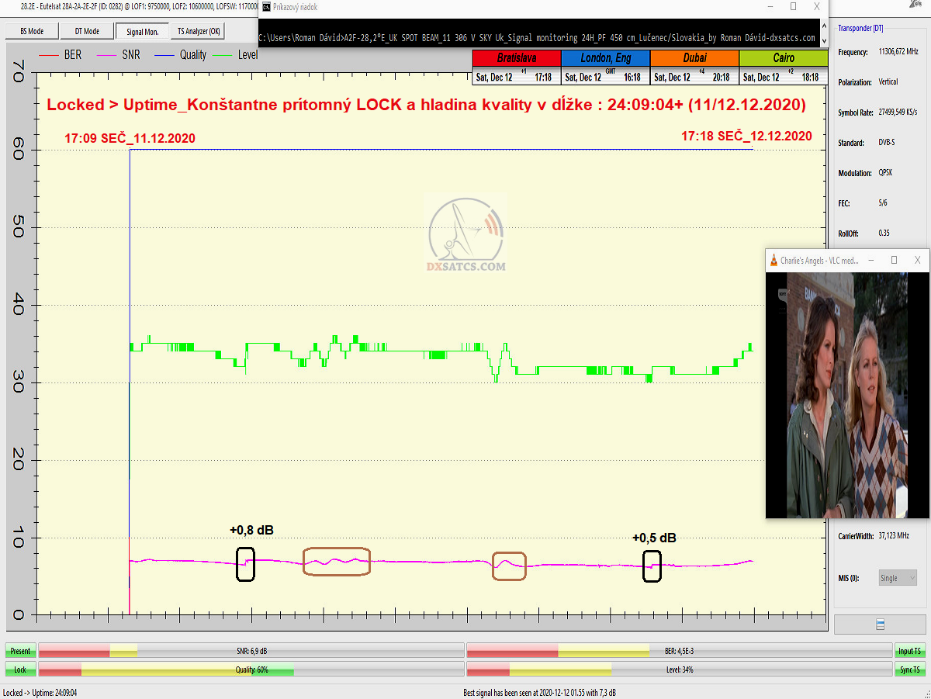Viewport: 931px width, 699px height.
Task: Open the TS Analyzer (OK) tab
Action: 199,31
